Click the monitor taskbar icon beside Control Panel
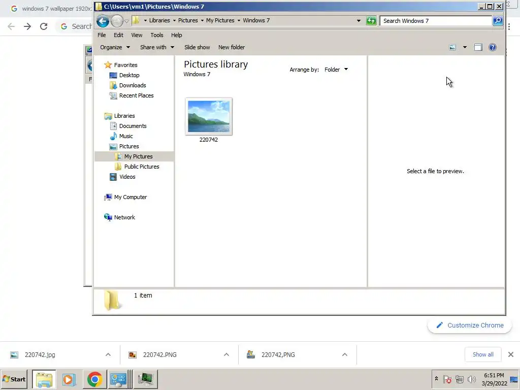The width and height of the screenshot is (520, 390). (145, 379)
